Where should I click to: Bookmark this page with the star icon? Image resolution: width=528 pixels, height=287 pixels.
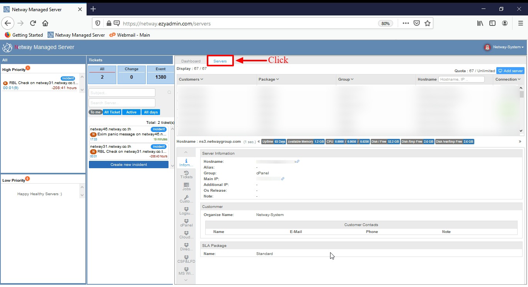pos(428,23)
